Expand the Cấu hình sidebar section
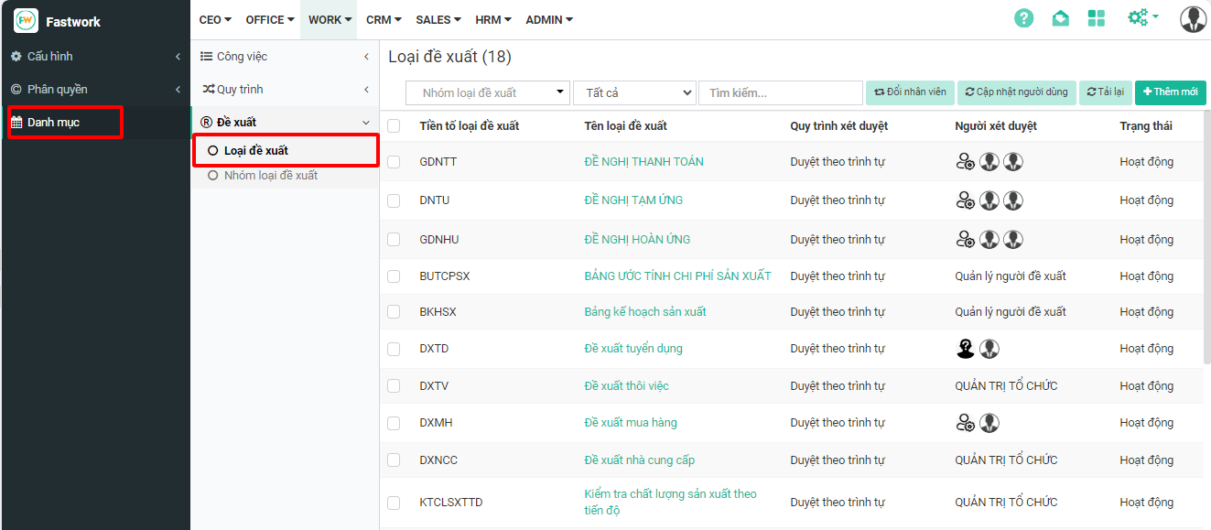 [95, 57]
